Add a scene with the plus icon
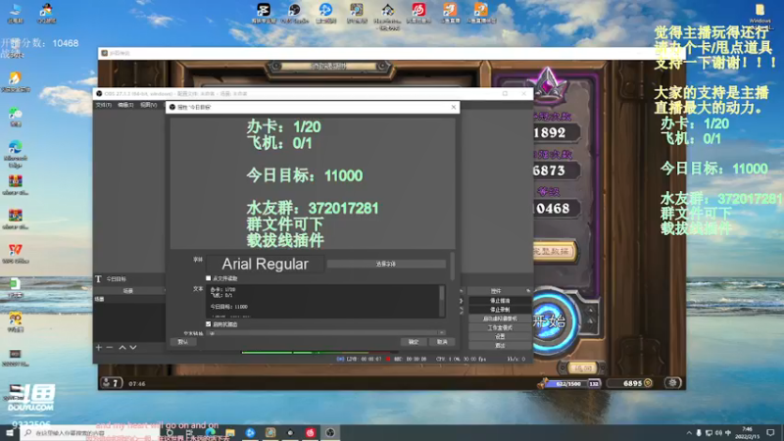Image resolution: width=784 pixels, height=441 pixels. (x=99, y=347)
